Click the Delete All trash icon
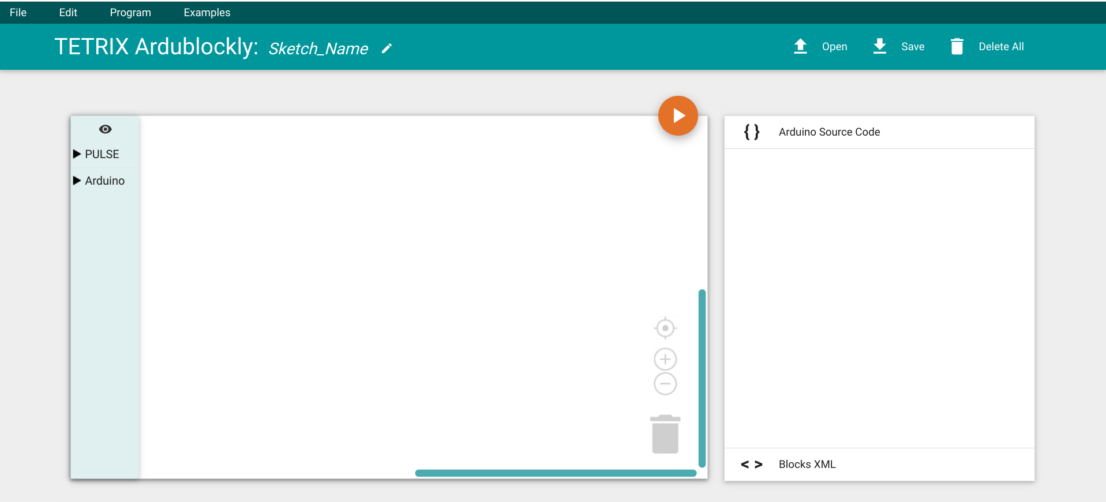This screenshot has width=1106, height=502. [957, 46]
